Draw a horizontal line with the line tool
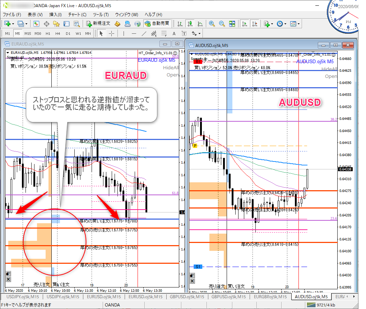Screen dimensions: 366x309 134,33
